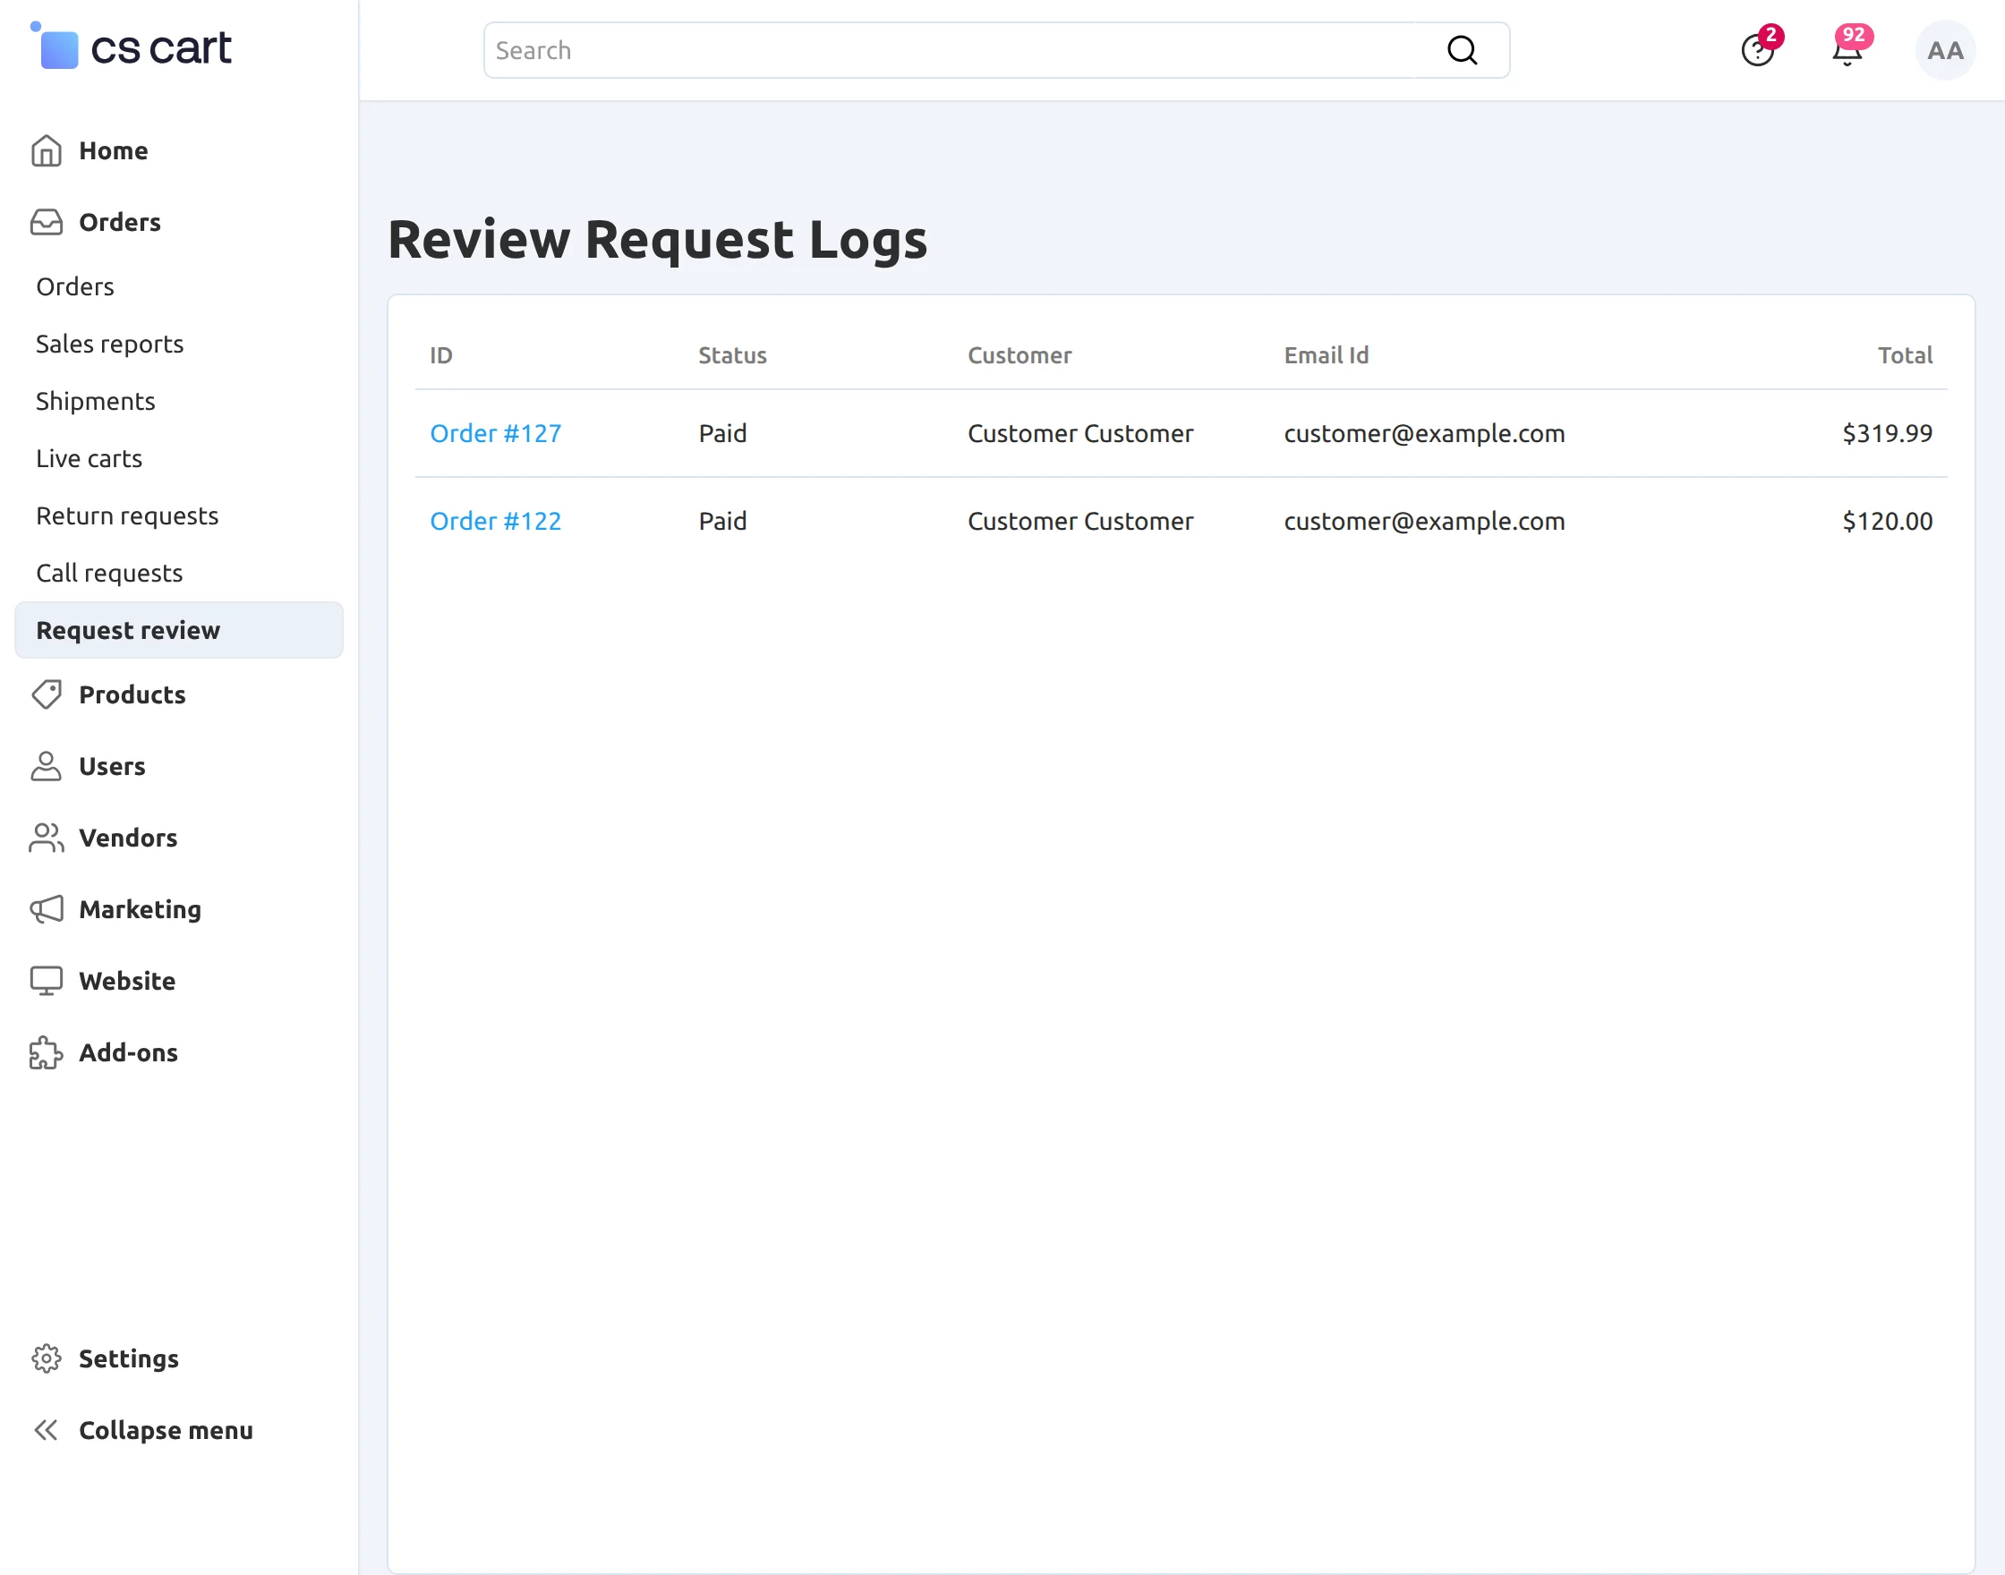Click the Total column header

coord(1905,355)
